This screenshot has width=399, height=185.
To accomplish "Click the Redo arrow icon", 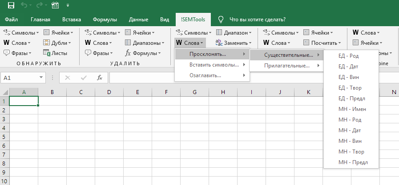I will click(x=40, y=5).
